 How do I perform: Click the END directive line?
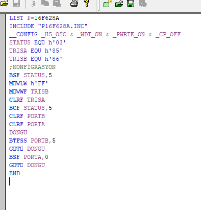tap(15, 173)
